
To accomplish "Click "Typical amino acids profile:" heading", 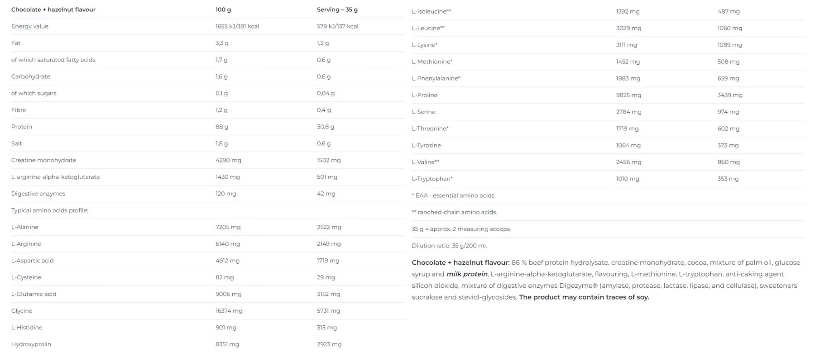I will coord(50,210).
